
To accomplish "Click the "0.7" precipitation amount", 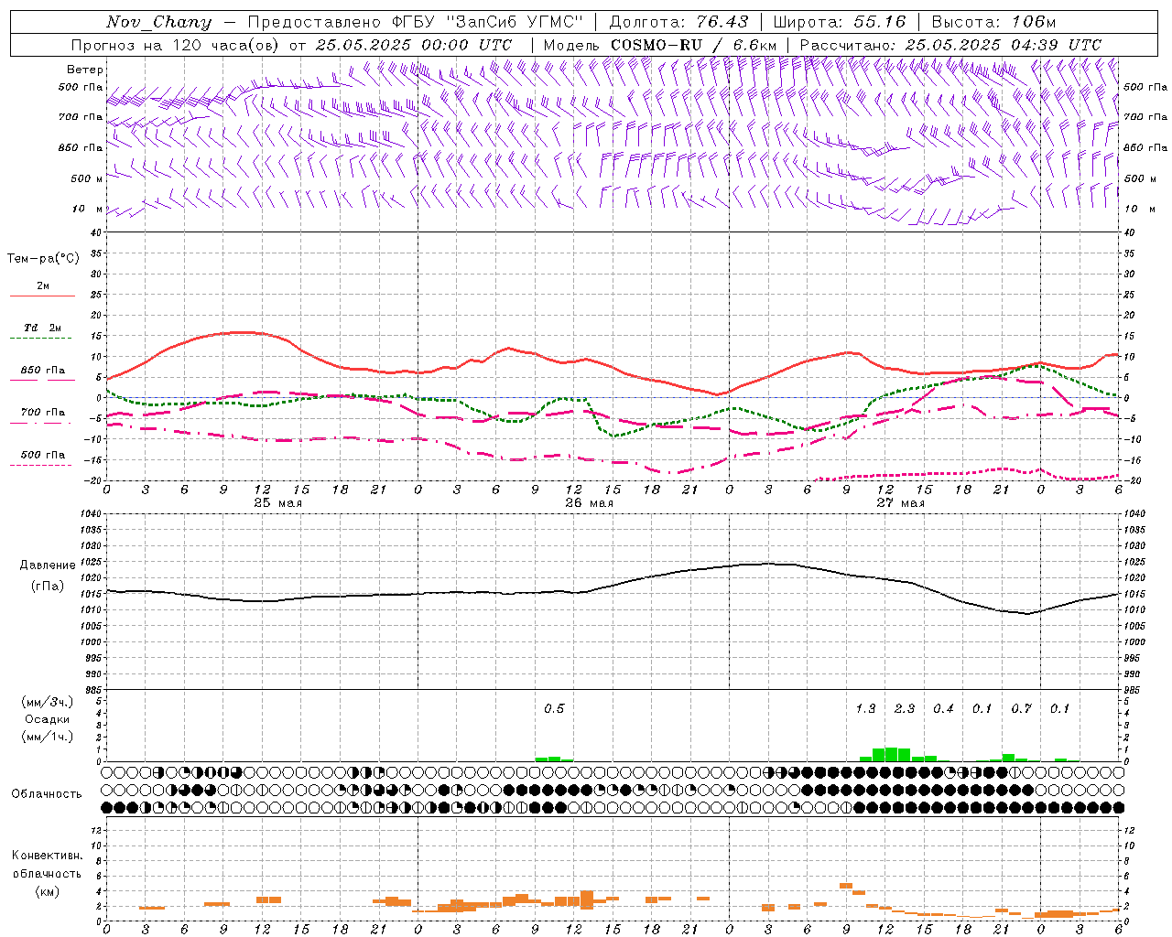I will click(1021, 708).
